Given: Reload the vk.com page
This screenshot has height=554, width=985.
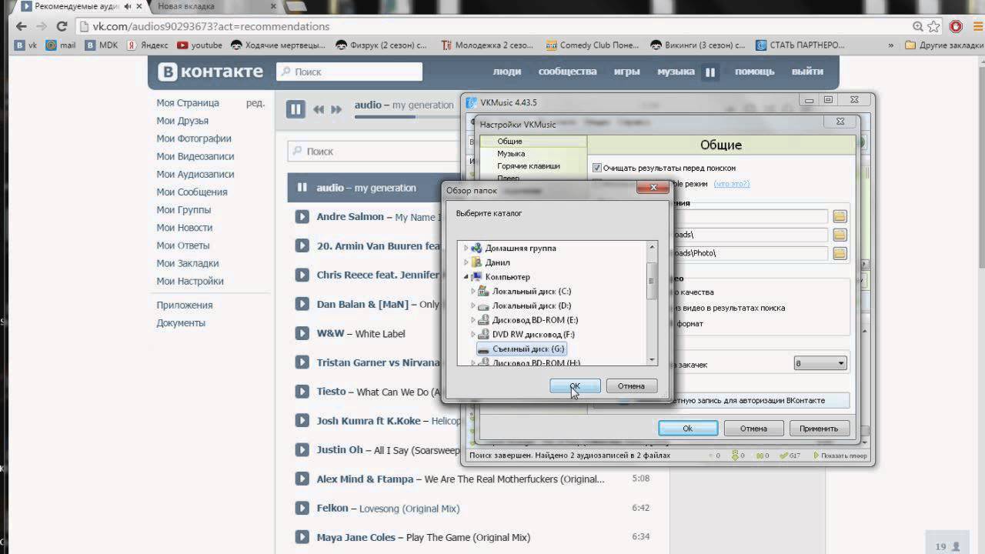Looking at the screenshot, I should tap(62, 26).
